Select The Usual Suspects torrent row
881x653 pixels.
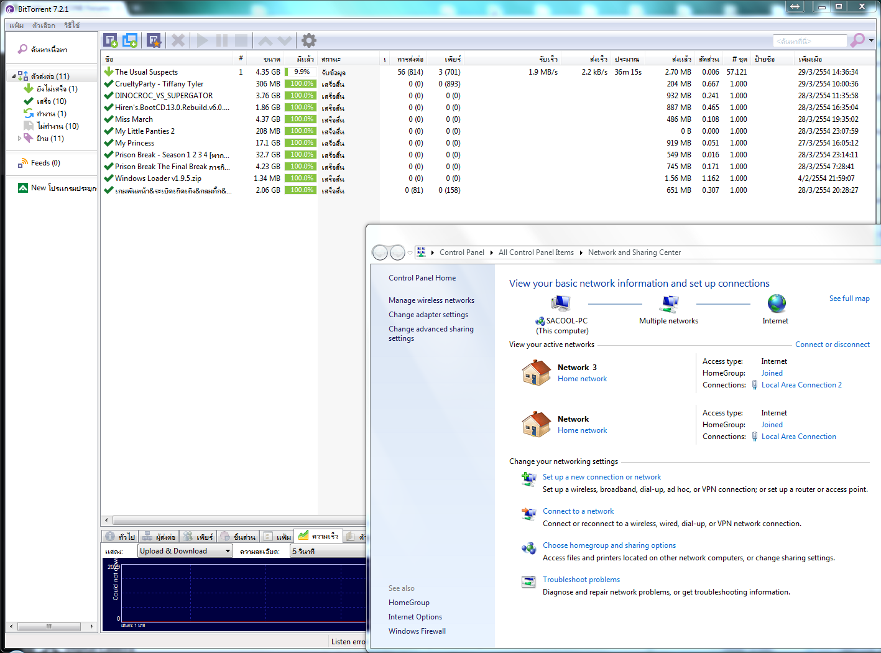click(x=488, y=72)
